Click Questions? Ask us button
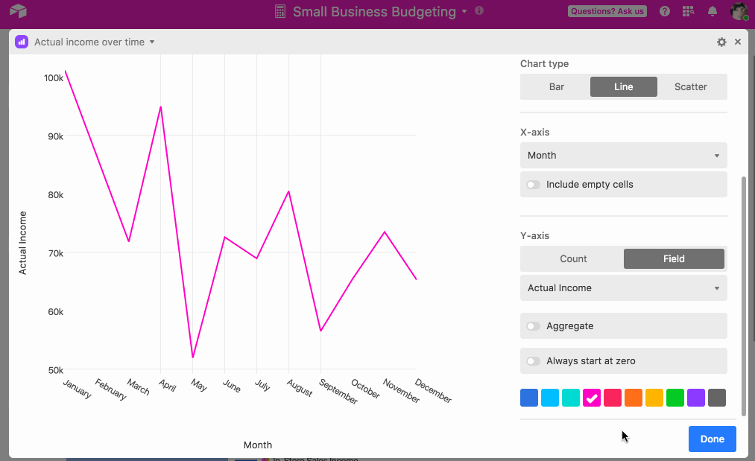The width and height of the screenshot is (755, 461). (607, 11)
